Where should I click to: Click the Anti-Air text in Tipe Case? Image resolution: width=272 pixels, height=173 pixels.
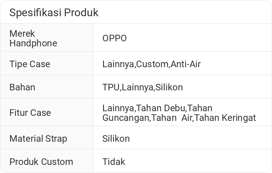(x=186, y=64)
